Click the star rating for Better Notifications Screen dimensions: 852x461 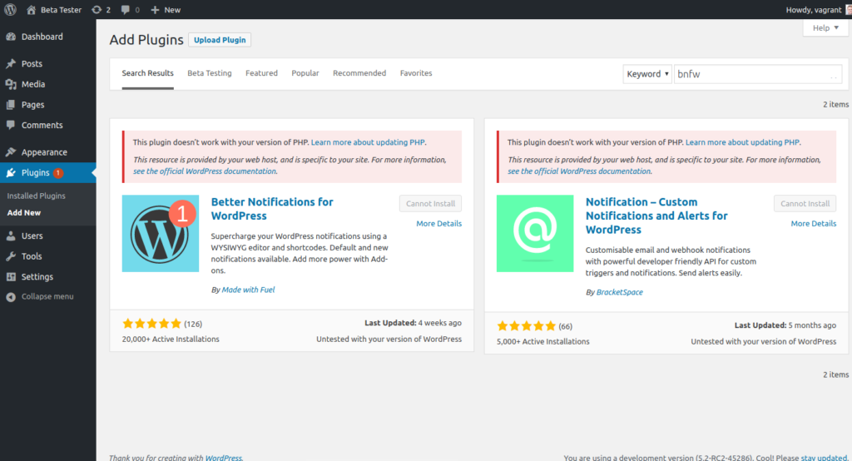click(151, 324)
